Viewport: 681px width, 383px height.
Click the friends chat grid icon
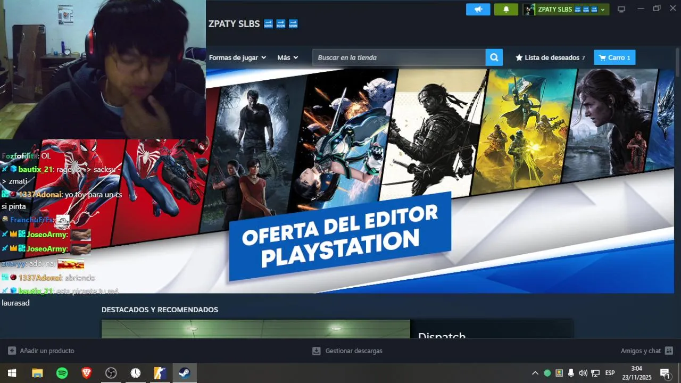coord(669,351)
